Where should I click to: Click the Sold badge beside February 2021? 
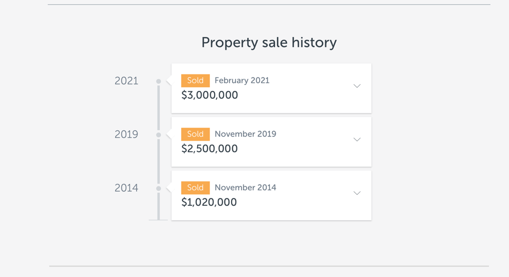pos(195,81)
